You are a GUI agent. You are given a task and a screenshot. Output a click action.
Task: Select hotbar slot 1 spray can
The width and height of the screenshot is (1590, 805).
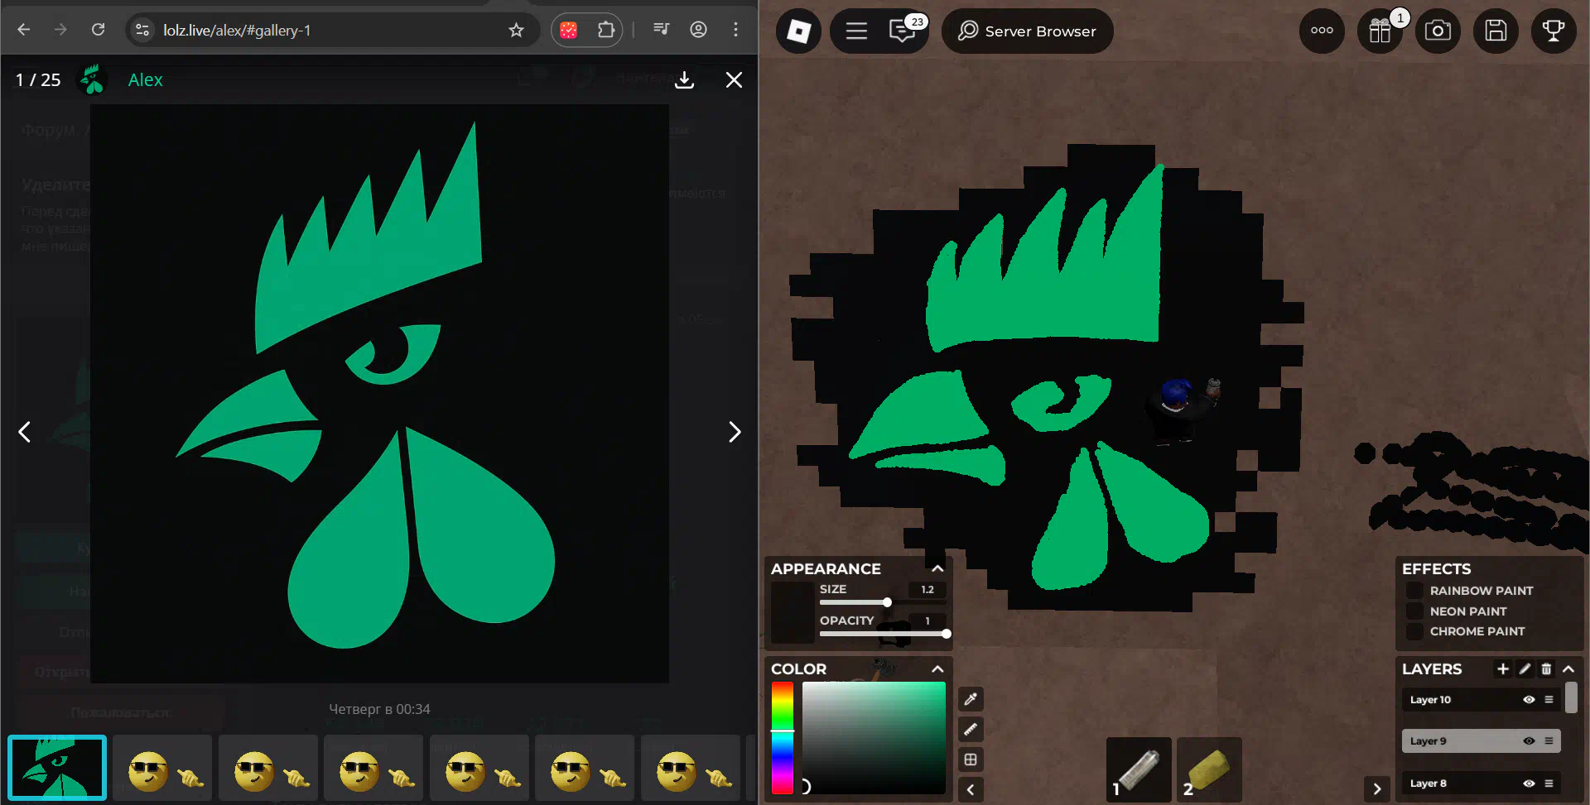1139,769
